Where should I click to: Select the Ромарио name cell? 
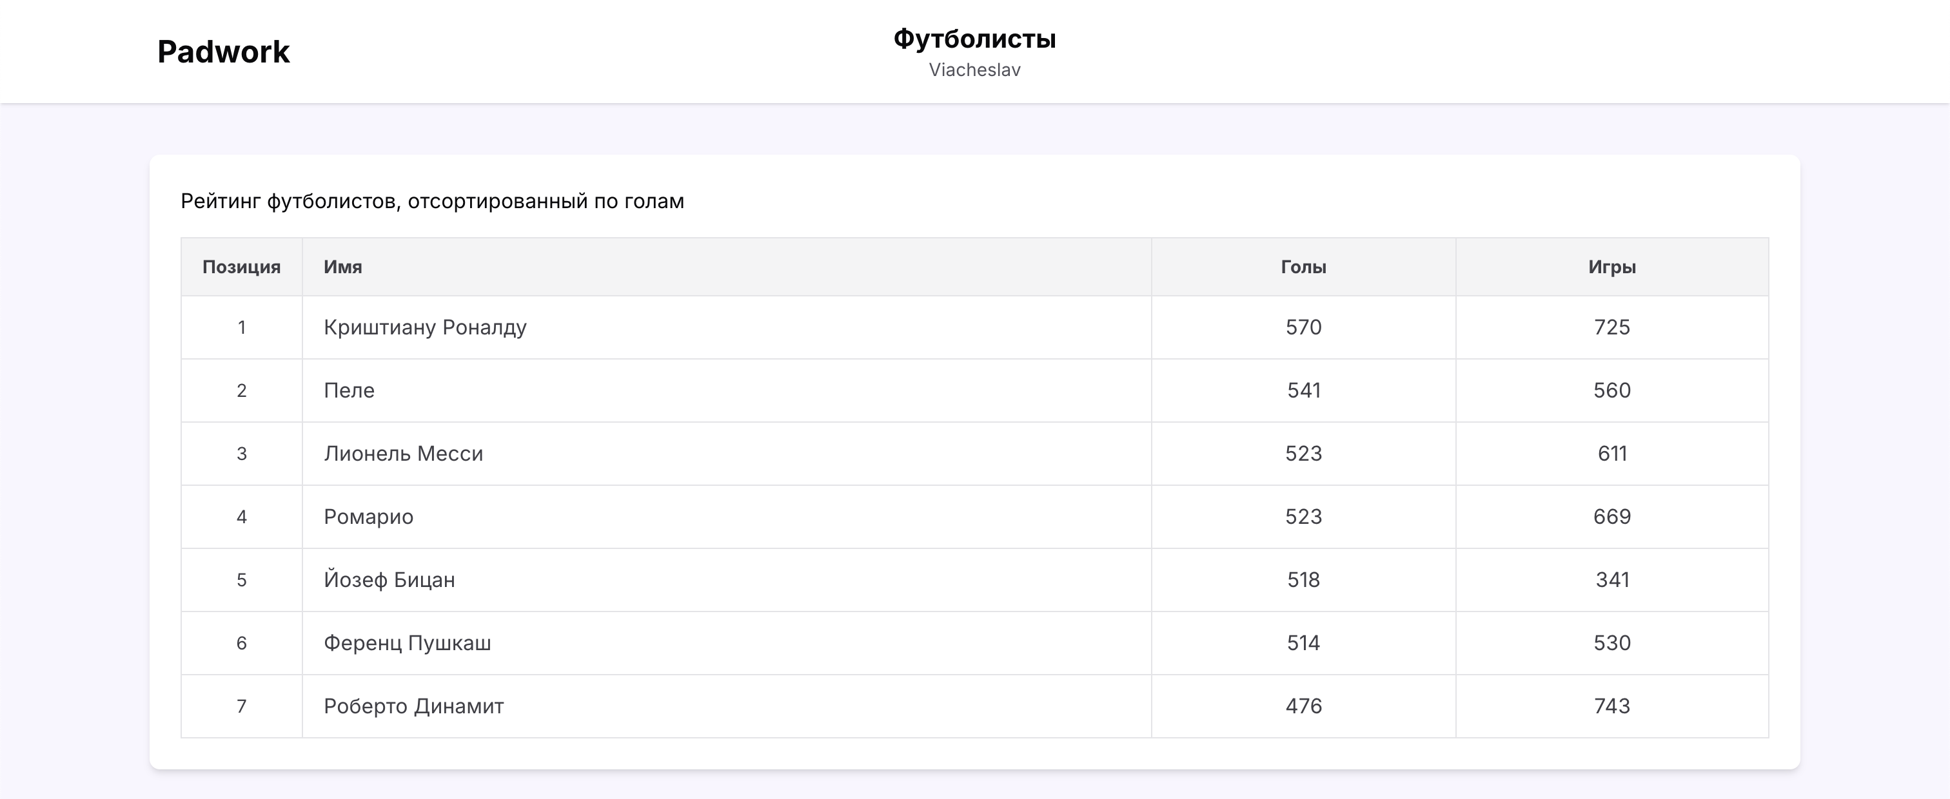click(x=368, y=517)
